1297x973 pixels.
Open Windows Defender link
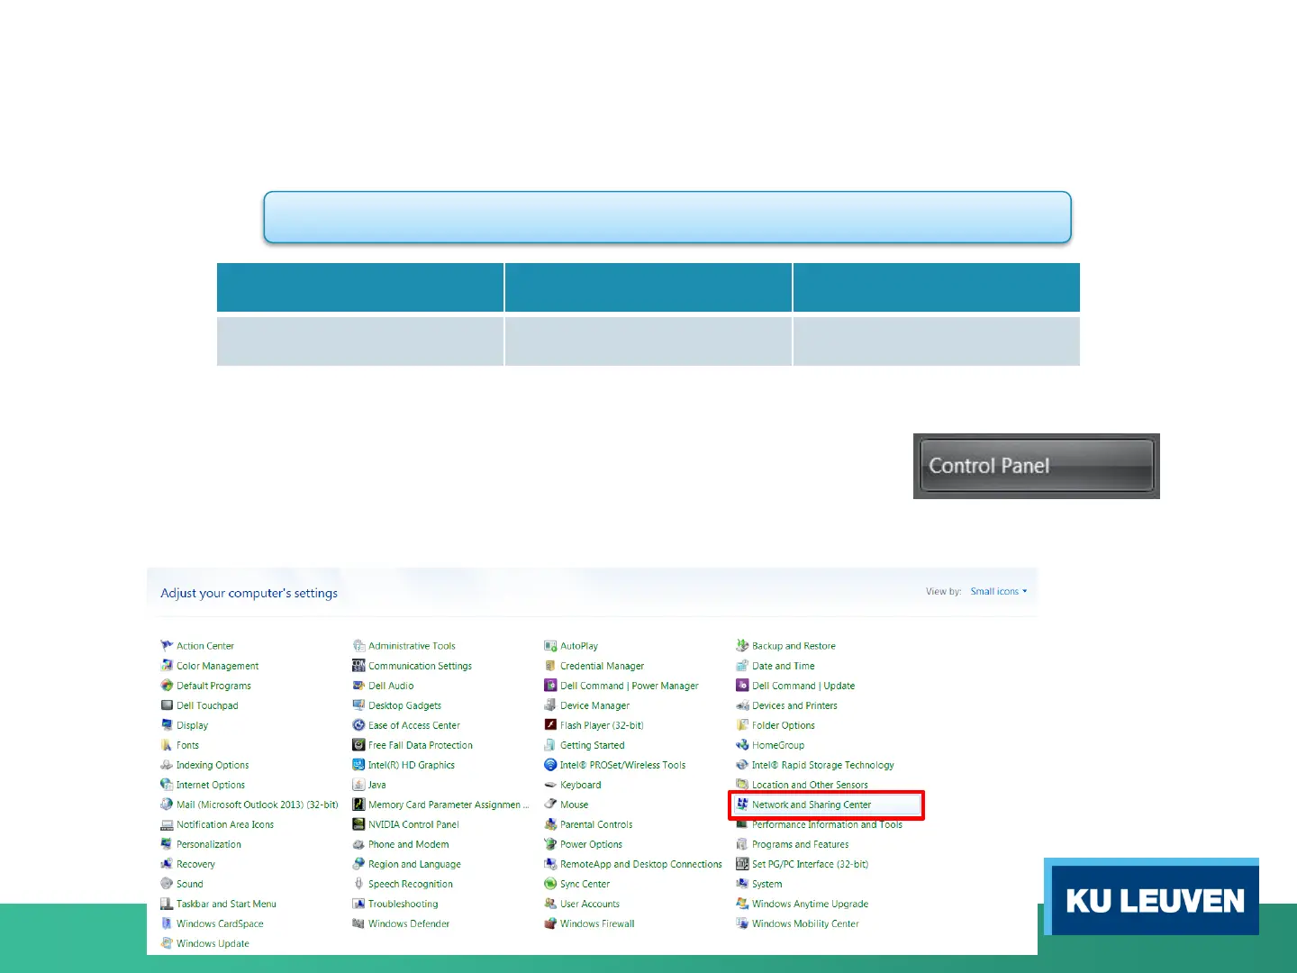pyautogui.click(x=409, y=923)
